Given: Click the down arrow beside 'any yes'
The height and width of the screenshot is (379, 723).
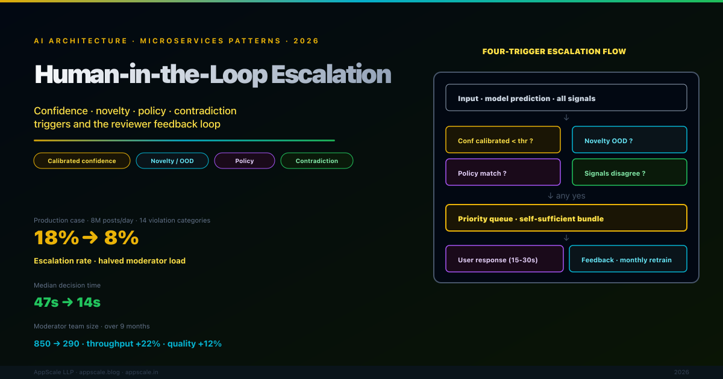Looking at the screenshot, I should click(551, 196).
